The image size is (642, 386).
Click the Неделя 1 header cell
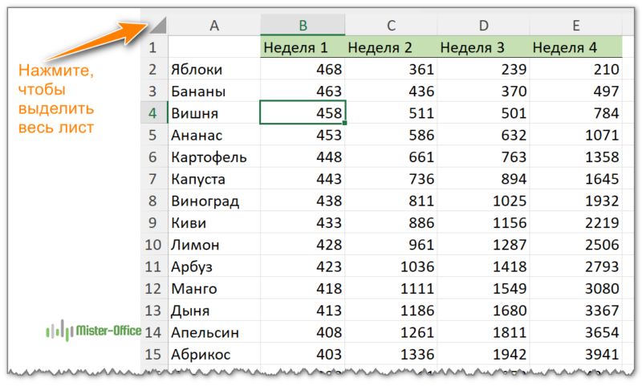(x=303, y=47)
